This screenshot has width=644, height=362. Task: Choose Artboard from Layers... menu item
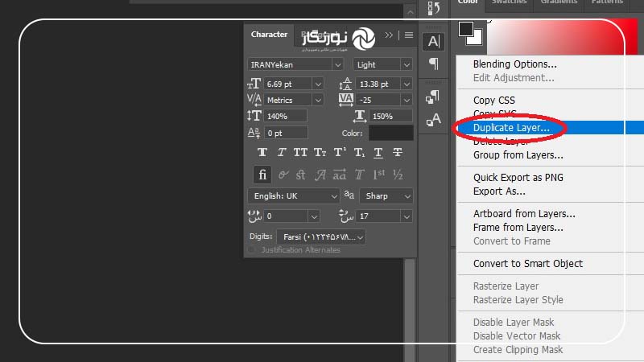[x=524, y=213]
